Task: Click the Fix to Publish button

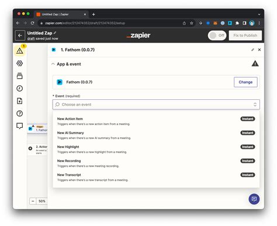Action: [245, 36]
